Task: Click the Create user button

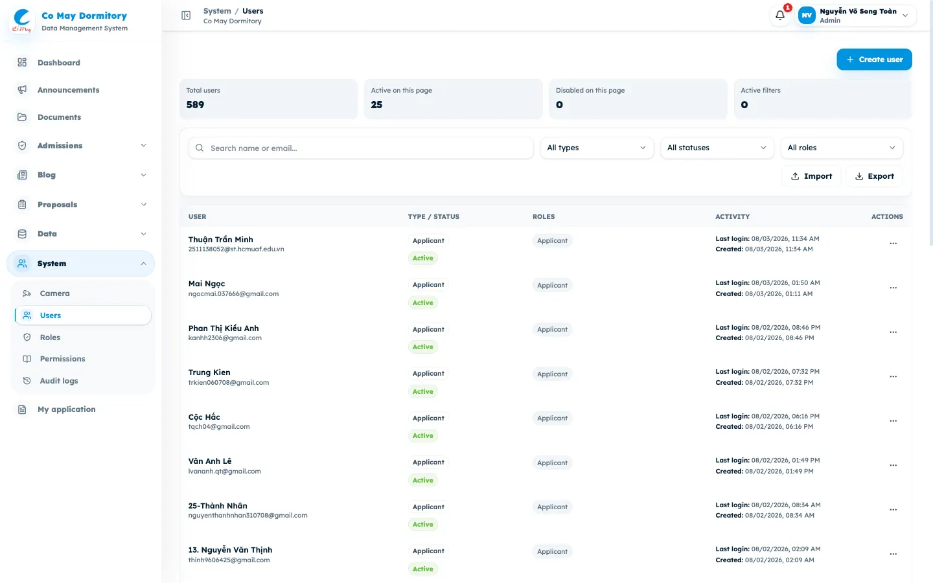Action: point(874,60)
